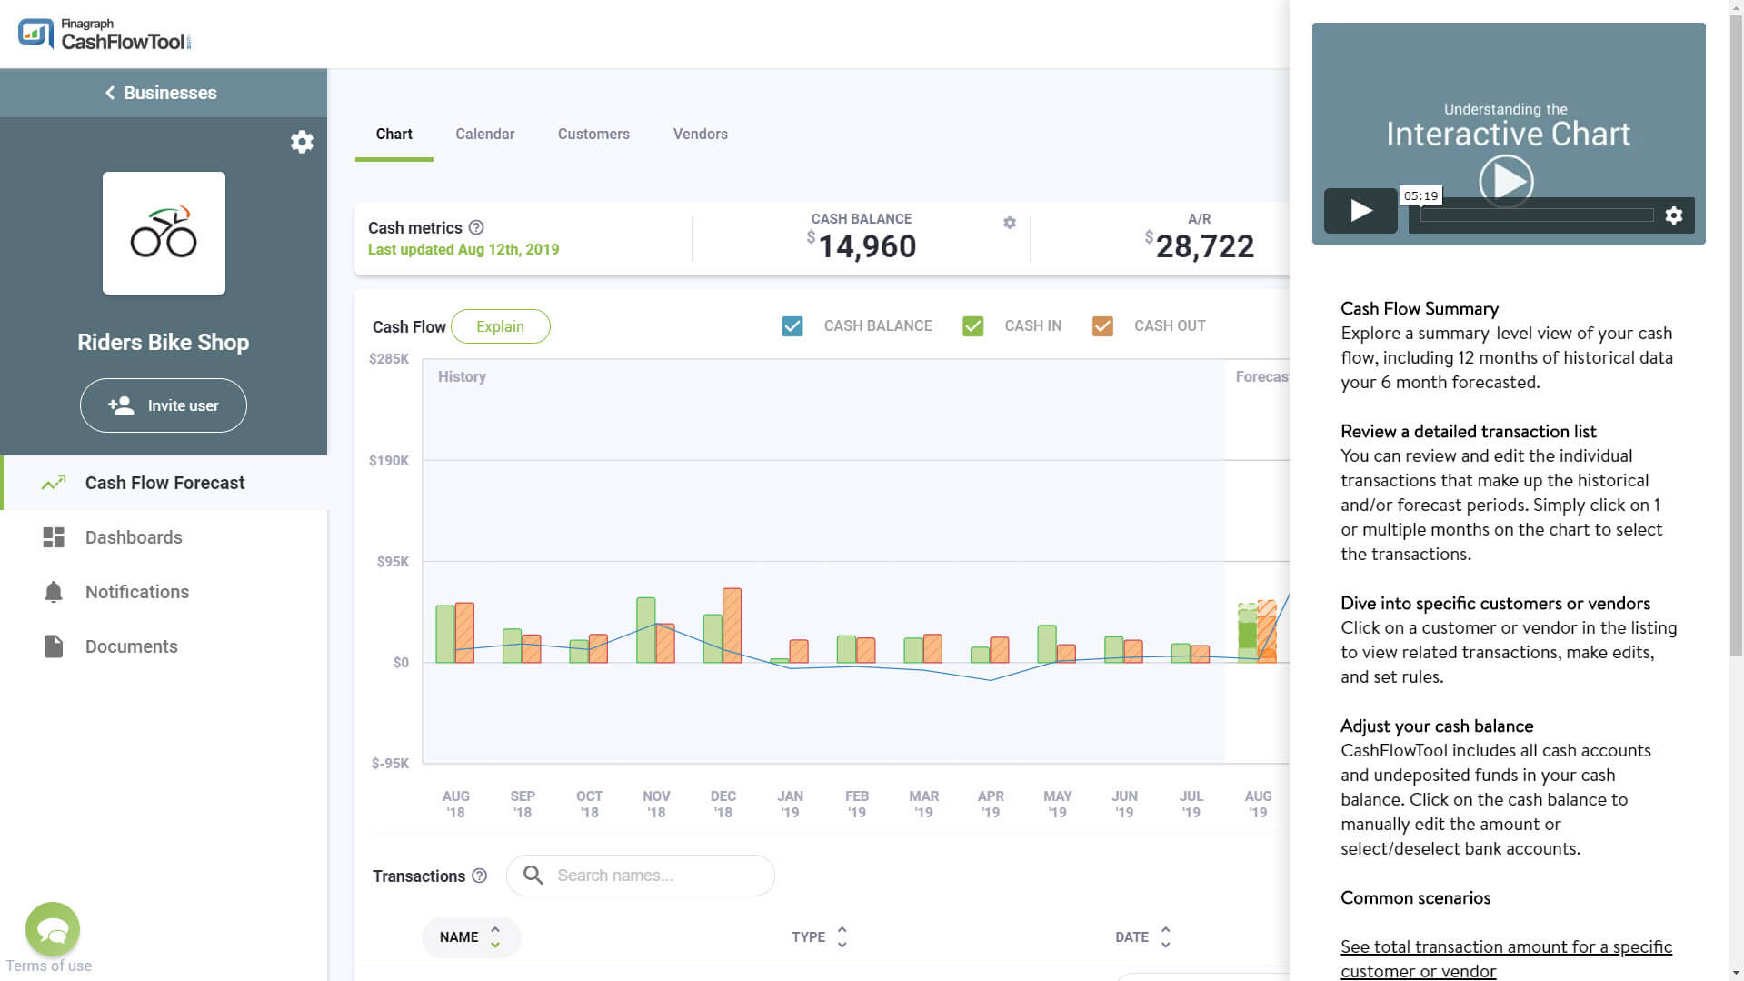The image size is (1744, 981).
Task: Switch to the Vendors tab
Action: pyautogui.click(x=700, y=134)
